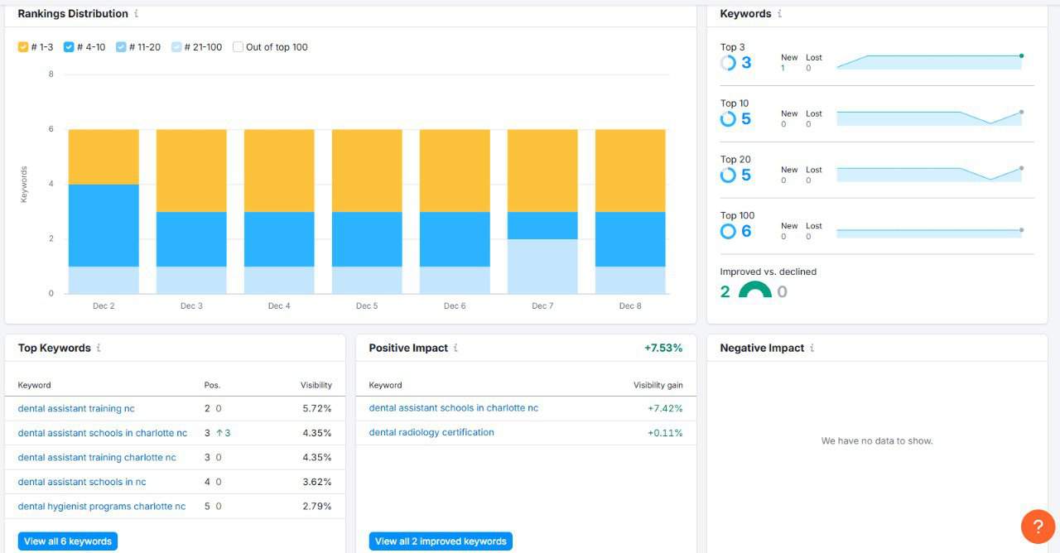Uncheck the # 1-3 rankings checkbox
The width and height of the screenshot is (1060, 553).
point(23,47)
